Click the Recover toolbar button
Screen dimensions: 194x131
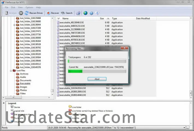(x=53, y=13)
